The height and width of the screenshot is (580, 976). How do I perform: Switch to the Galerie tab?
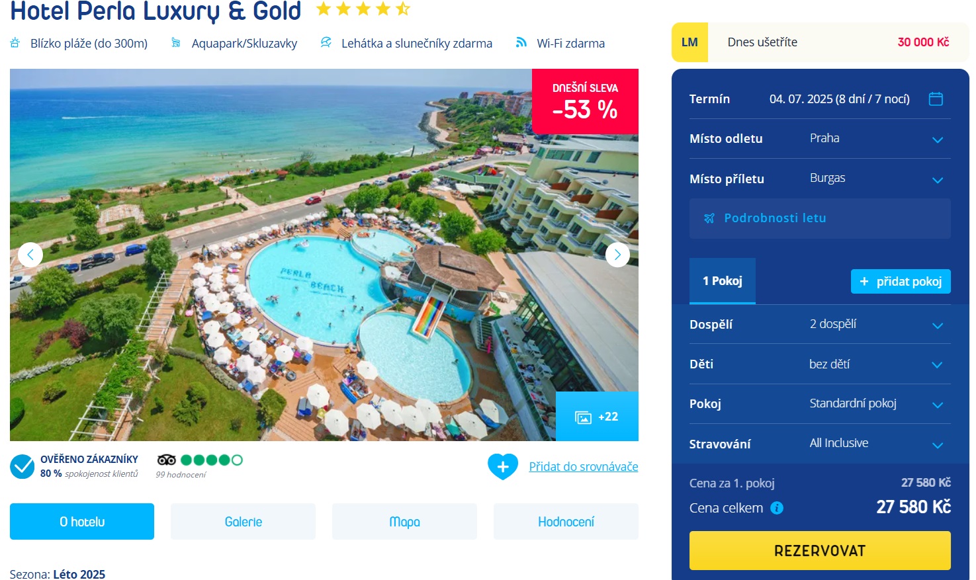(x=244, y=522)
